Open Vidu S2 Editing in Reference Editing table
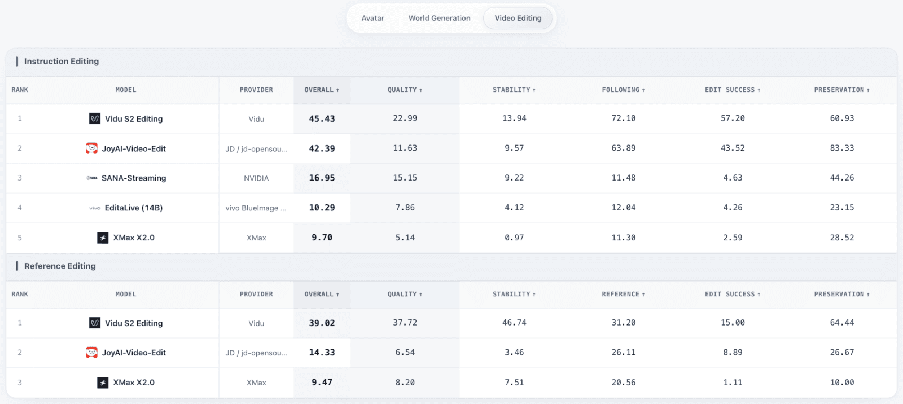 [134, 323]
